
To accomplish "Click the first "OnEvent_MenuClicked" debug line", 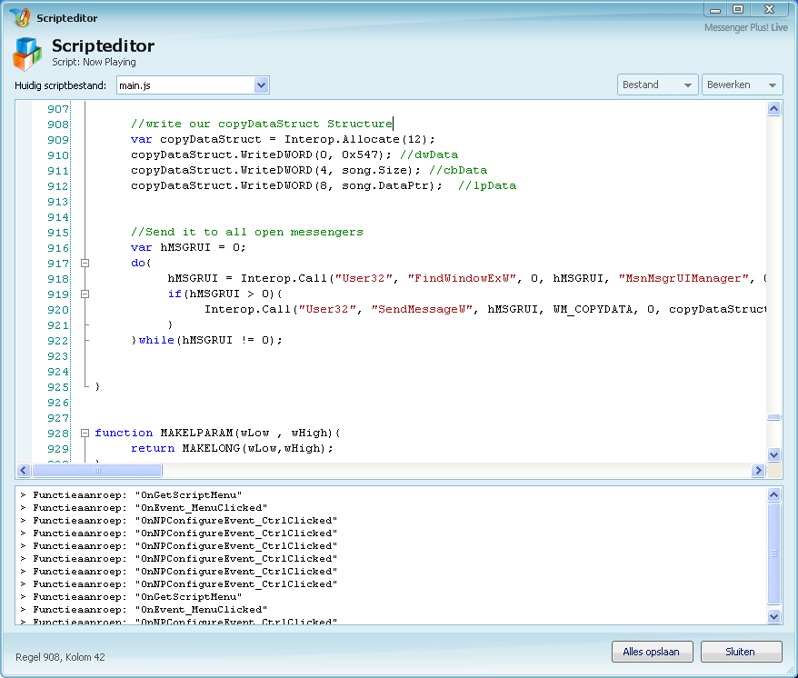I will [144, 507].
